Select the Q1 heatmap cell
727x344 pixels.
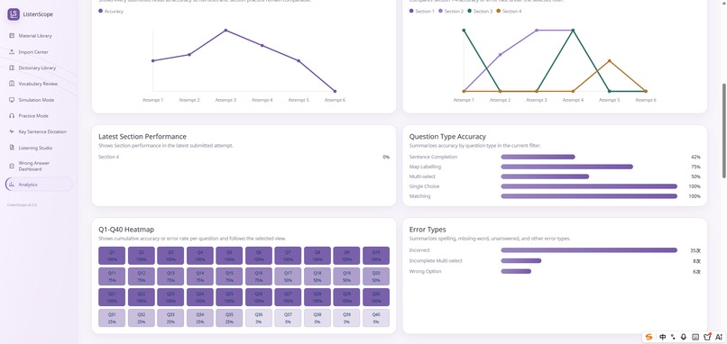pos(112,256)
